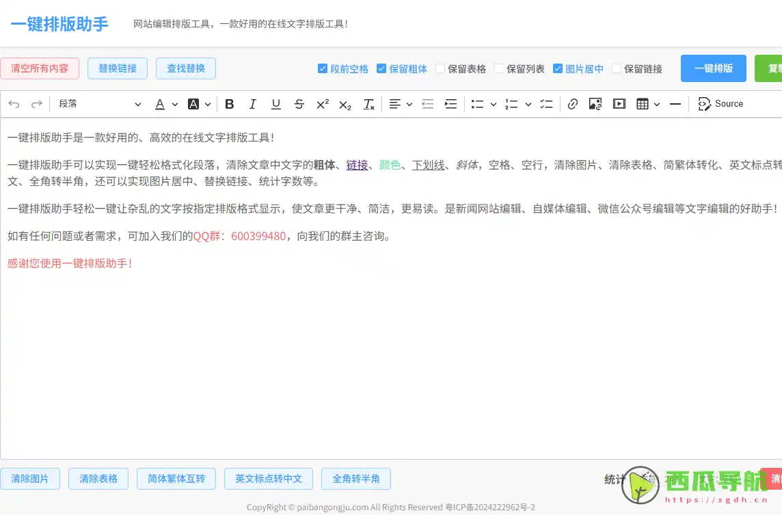
Task: Toggle bold formatting
Action: (230, 104)
